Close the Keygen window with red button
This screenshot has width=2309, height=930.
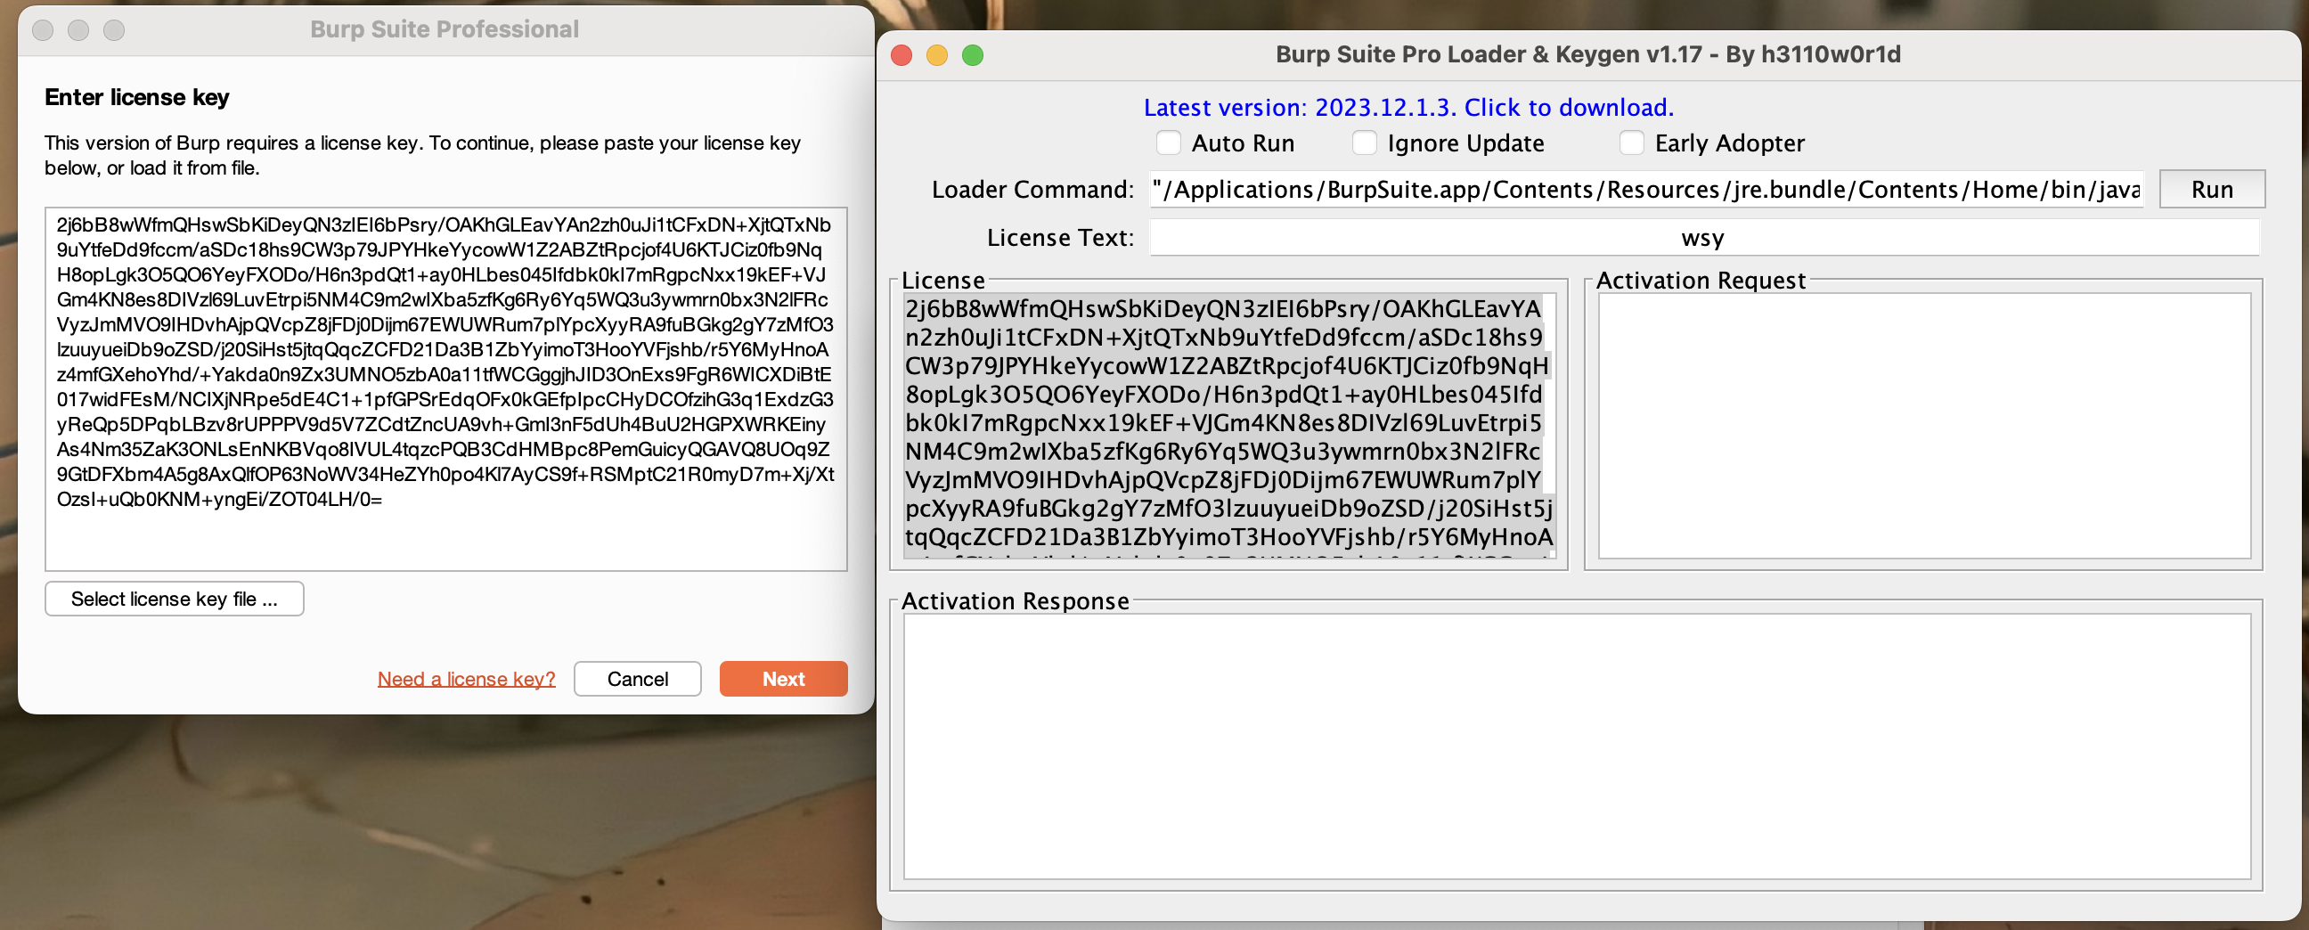[902, 55]
